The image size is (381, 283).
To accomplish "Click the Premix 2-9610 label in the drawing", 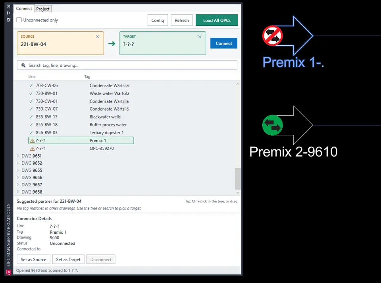I will click(x=293, y=152).
